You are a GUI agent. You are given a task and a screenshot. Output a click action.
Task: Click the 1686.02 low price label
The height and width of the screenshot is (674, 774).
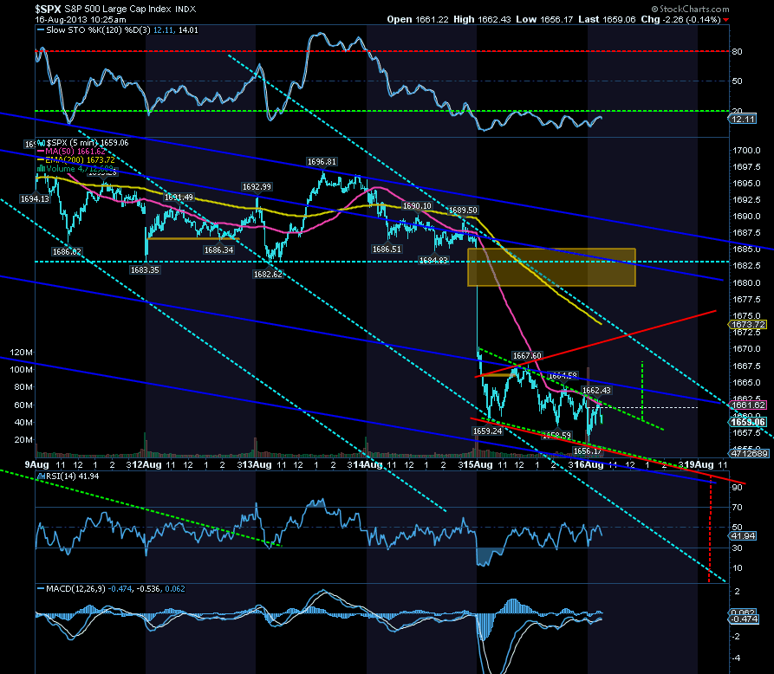coord(67,251)
